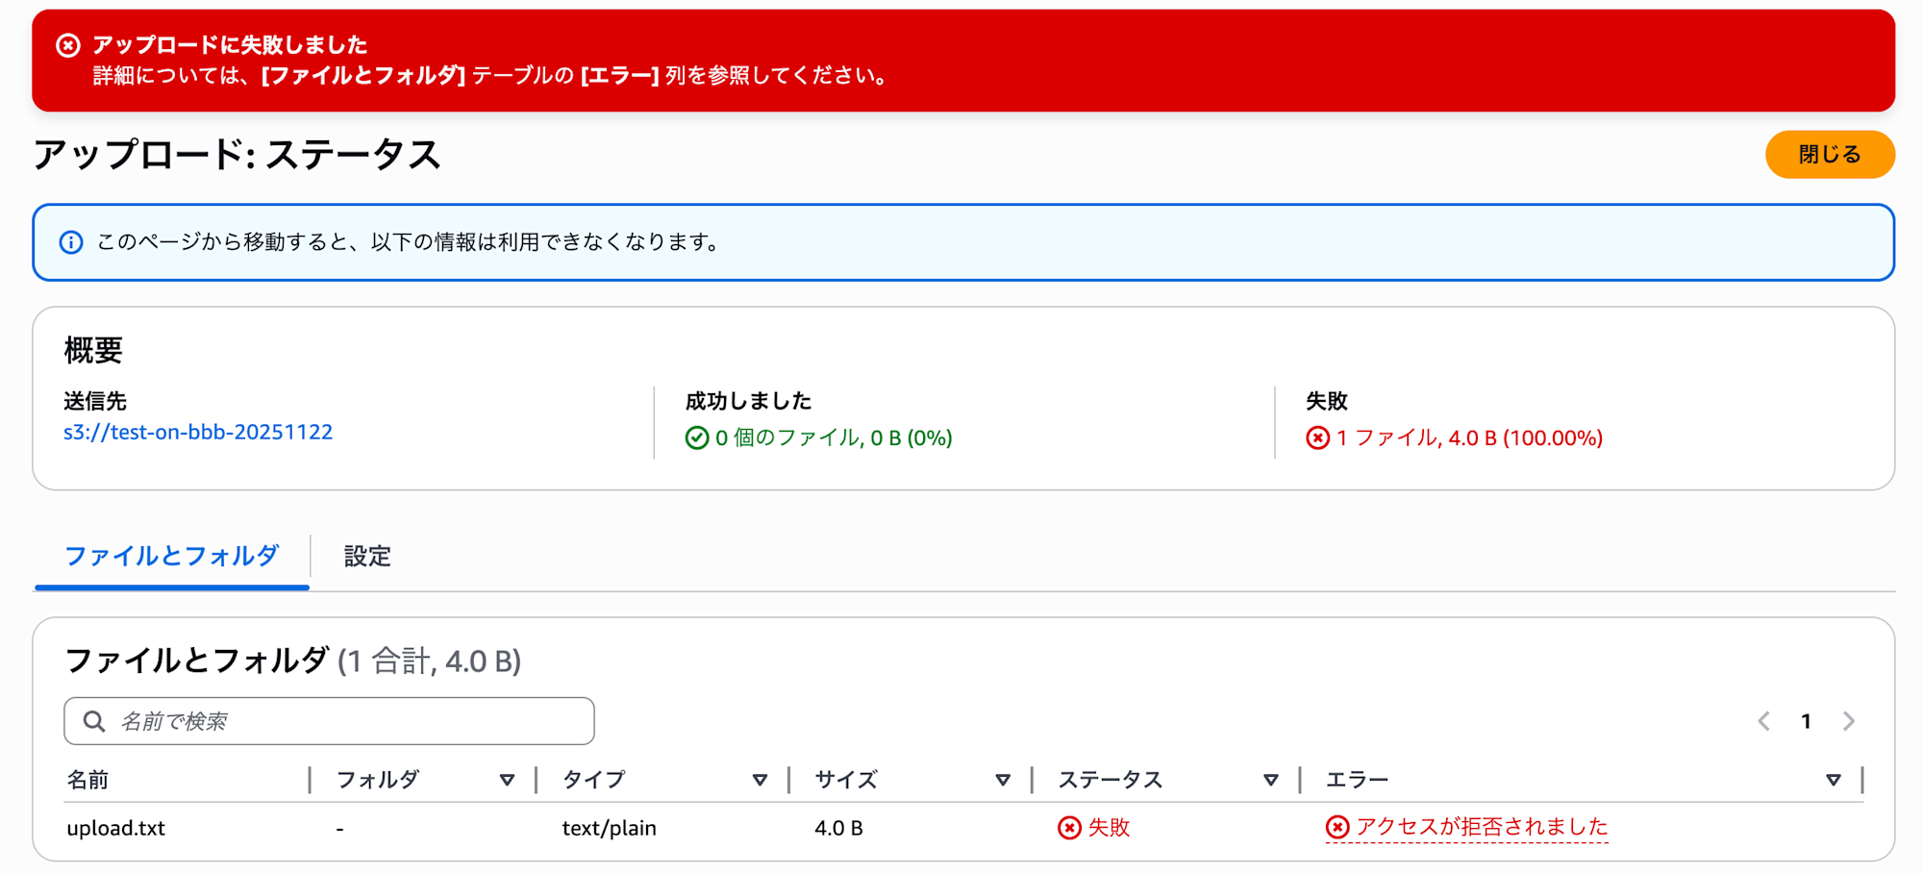Click the sort arrow on the ステータス column

click(1271, 779)
